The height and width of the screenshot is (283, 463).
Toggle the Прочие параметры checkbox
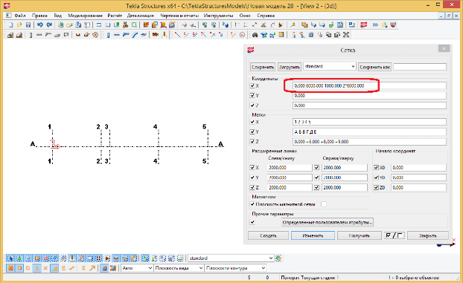click(252, 222)
